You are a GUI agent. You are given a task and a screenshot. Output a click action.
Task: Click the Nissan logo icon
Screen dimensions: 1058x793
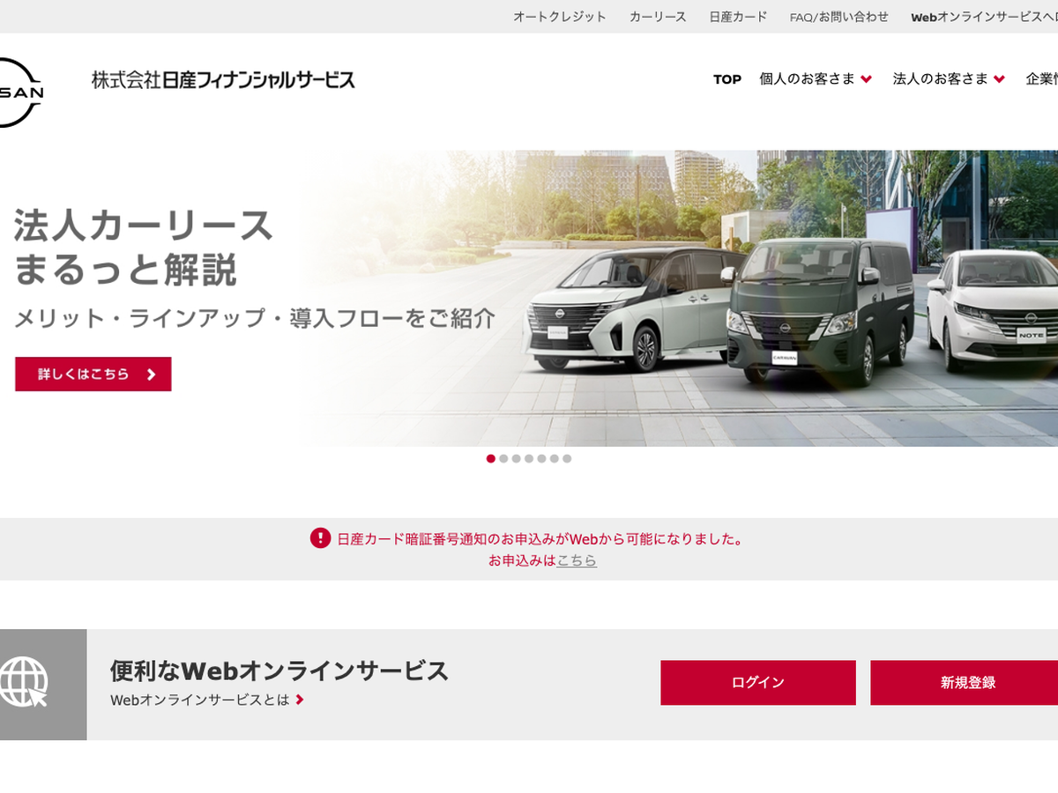point(19,93)
